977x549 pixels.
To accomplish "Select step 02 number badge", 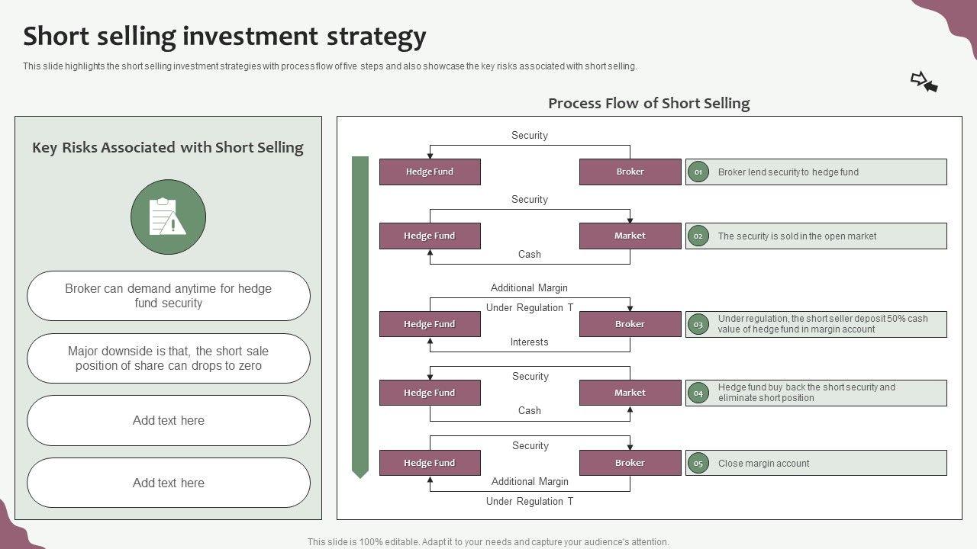I will (x=698, y=236).
